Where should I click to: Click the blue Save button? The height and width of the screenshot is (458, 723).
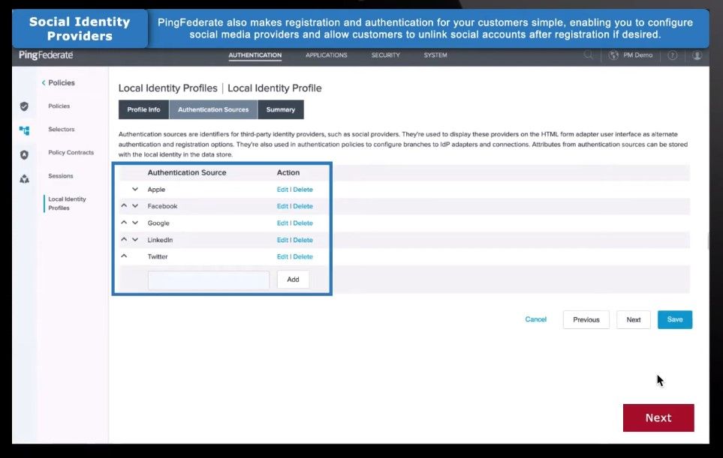click(x=675, y=319)
